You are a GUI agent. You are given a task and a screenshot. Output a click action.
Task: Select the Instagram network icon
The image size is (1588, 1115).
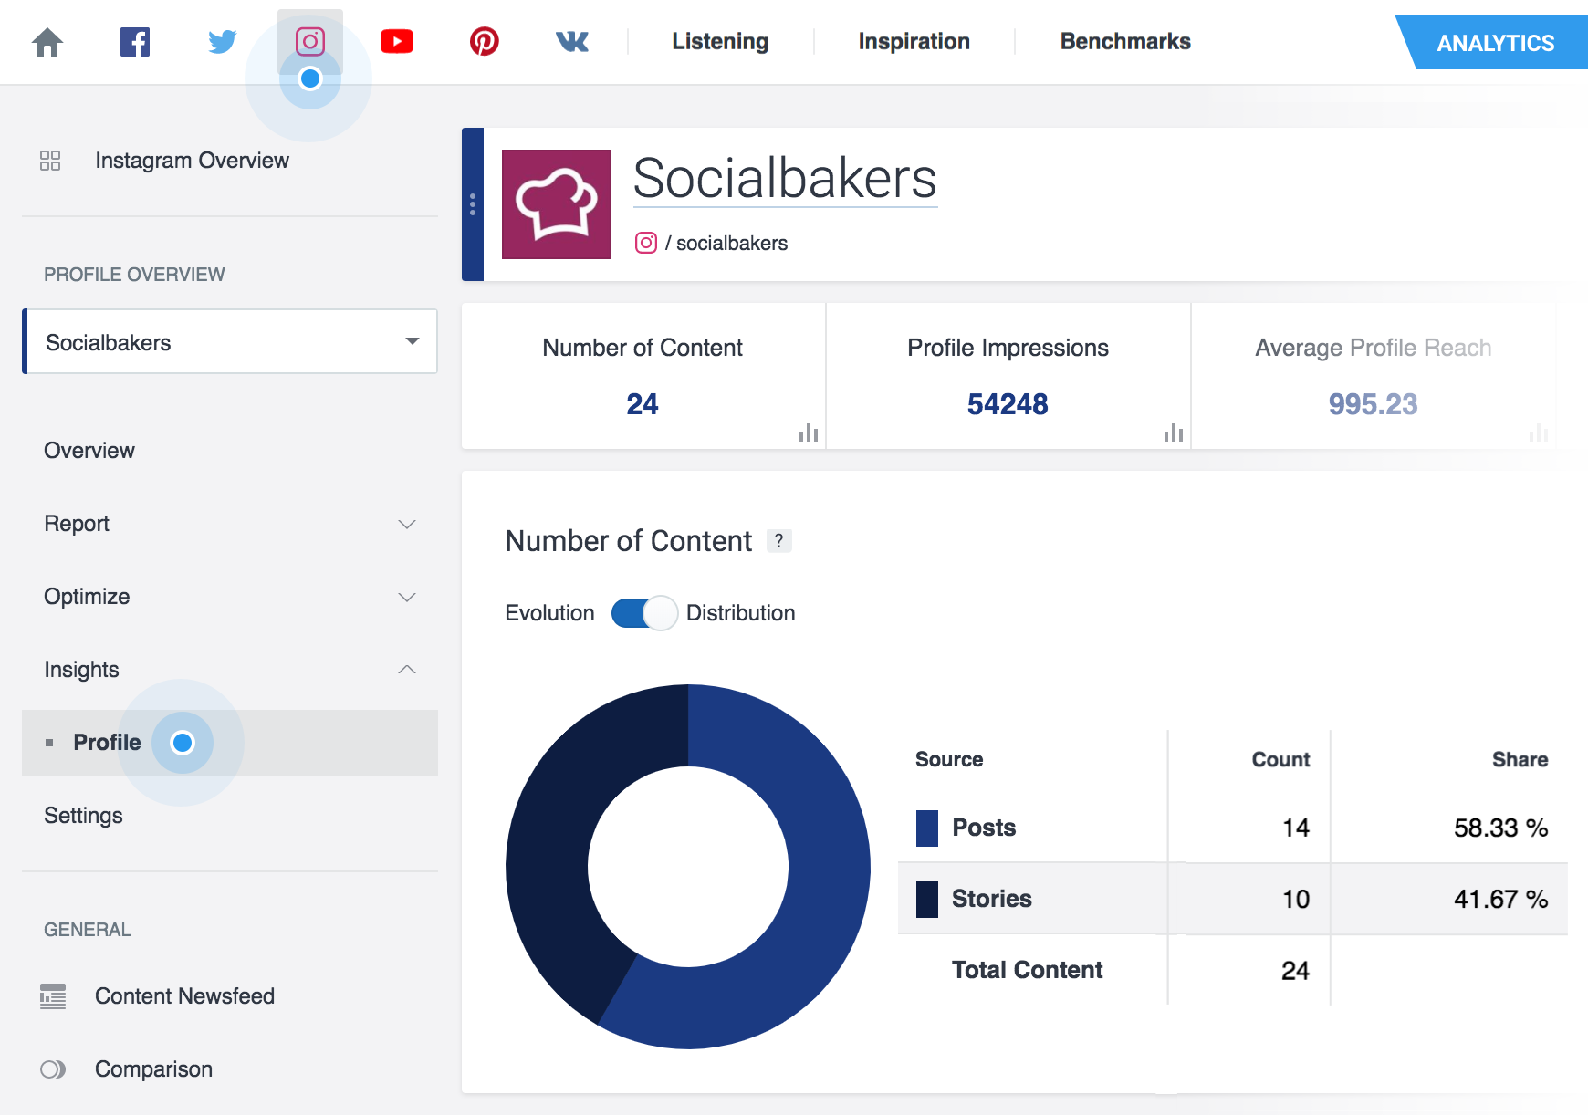pyautogui.click(x=309, y=41)
